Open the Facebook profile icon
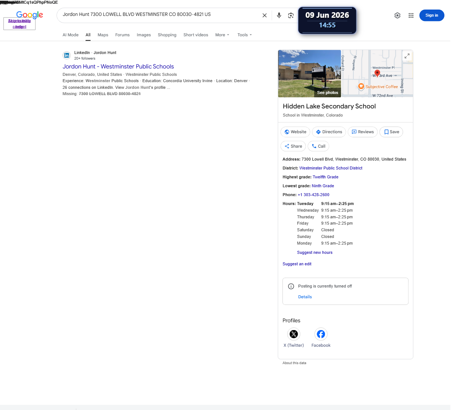The image size is (454, 410). [x=321, y=334]
